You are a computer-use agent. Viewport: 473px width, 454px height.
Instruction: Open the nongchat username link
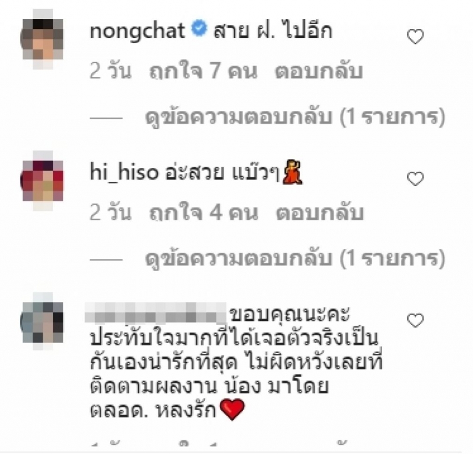pyautogui.click(x=137, y=31)
